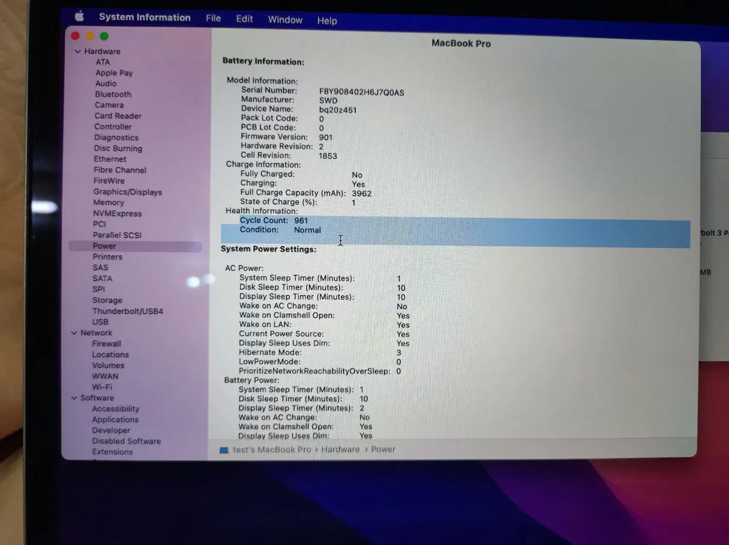Viewport: 729px width, 545px height.
Task: Select SPI in the sidebar
Action: [x=99, y=289]
